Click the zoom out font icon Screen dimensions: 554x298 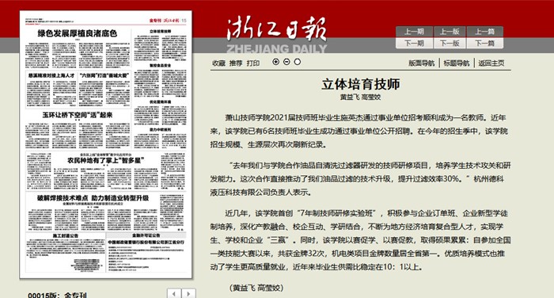tap(286, 62)
